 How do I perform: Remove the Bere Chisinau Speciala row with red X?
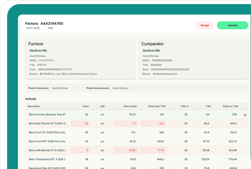(245, 115)
